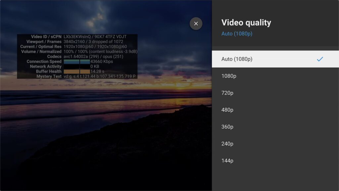Click the Volume / Normalized stats value

[x=100, y=52]
